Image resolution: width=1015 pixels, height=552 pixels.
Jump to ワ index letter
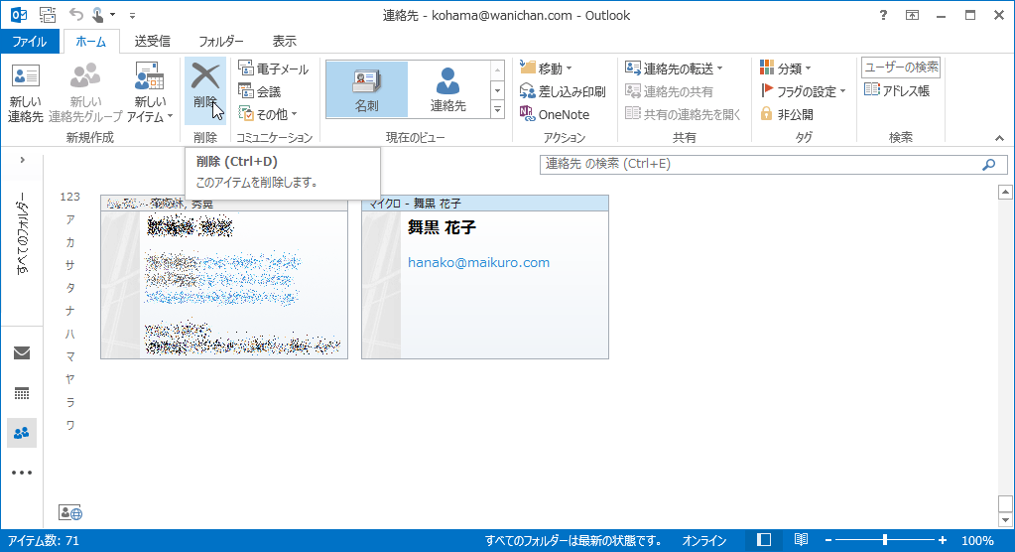(x=69, y=425)
